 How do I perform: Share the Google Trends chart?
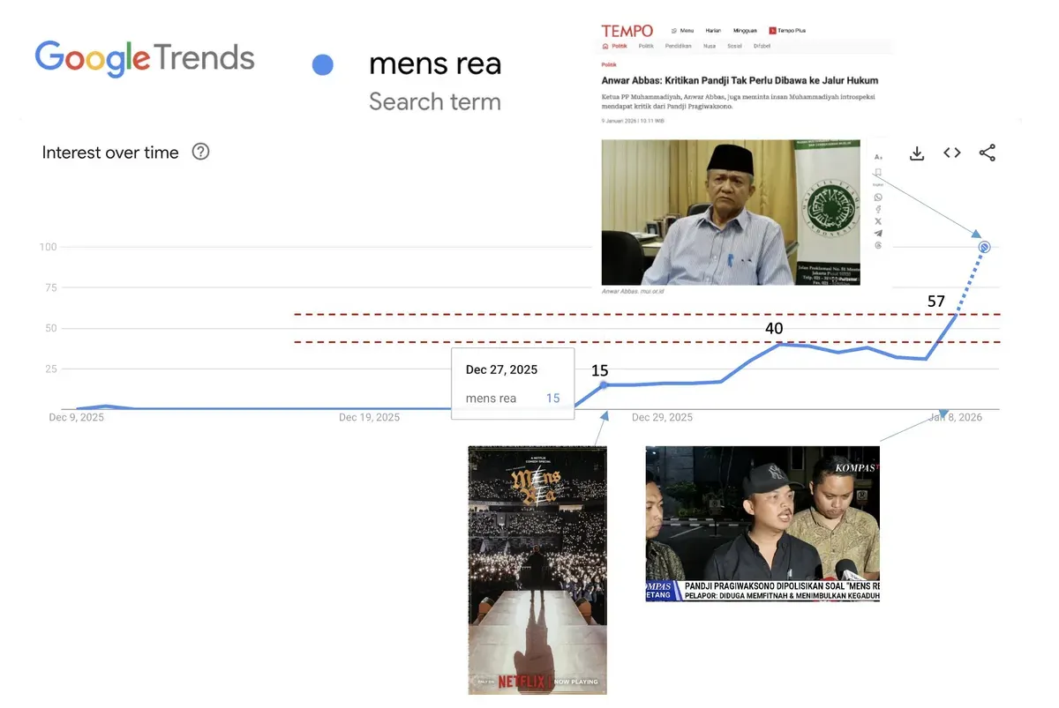click(988, 153)
